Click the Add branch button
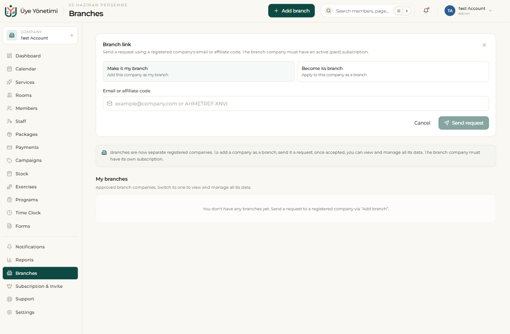Viewport: 510px width, 334px height. coord(292,11)
